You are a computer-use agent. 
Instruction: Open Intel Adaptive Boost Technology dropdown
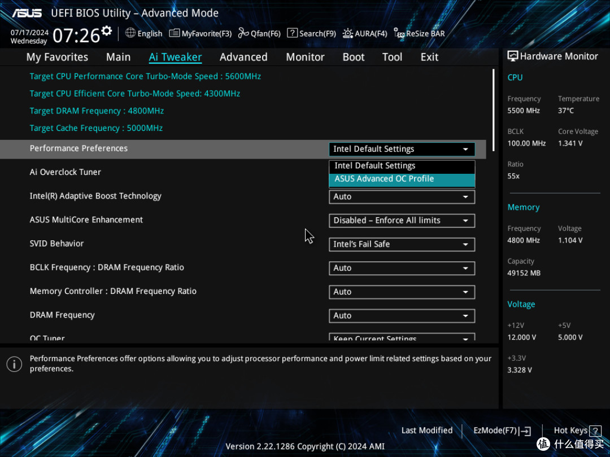[x=402, y=197]
